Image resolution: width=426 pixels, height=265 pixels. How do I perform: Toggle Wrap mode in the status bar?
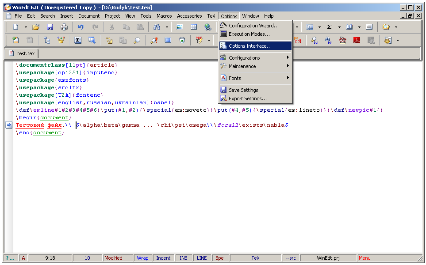142,258
